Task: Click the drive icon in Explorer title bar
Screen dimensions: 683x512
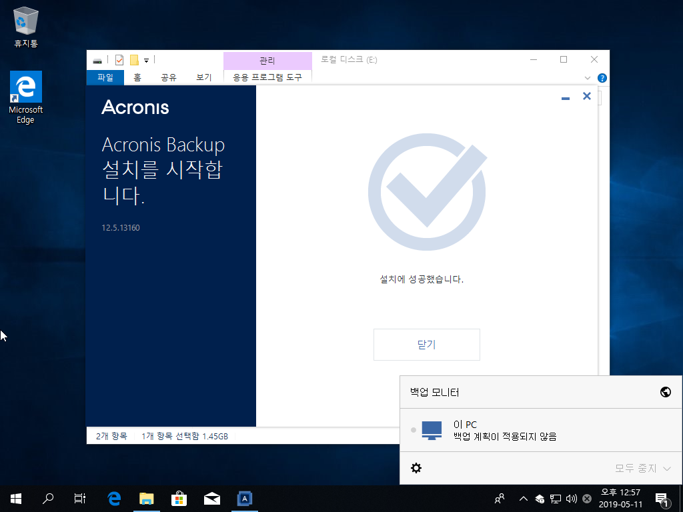Action: 97,61
